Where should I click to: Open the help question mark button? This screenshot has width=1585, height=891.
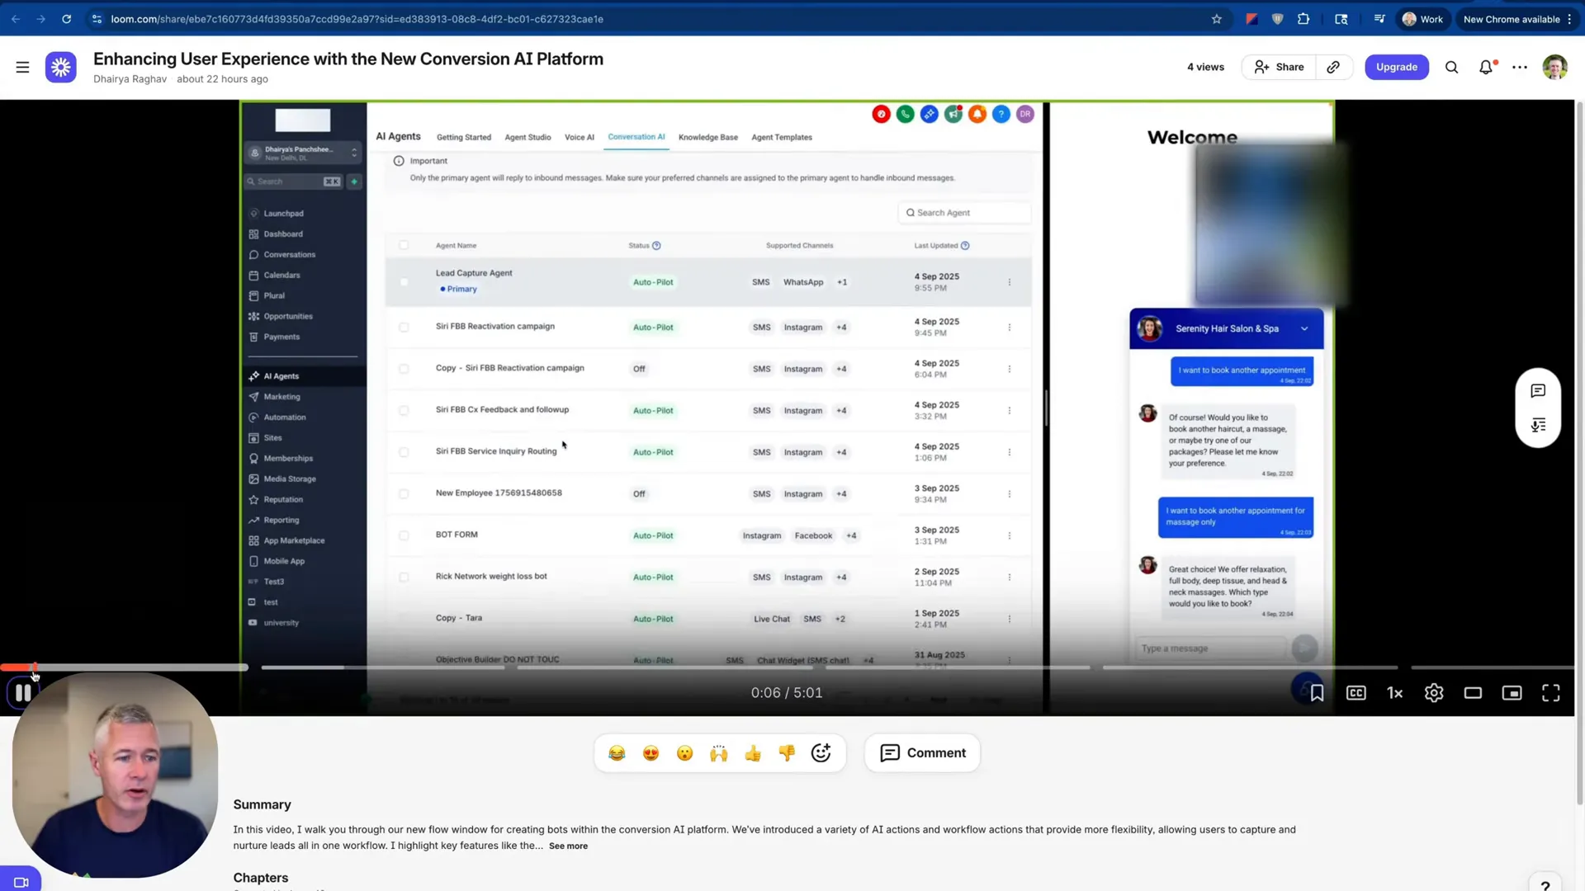(1545, 884)
